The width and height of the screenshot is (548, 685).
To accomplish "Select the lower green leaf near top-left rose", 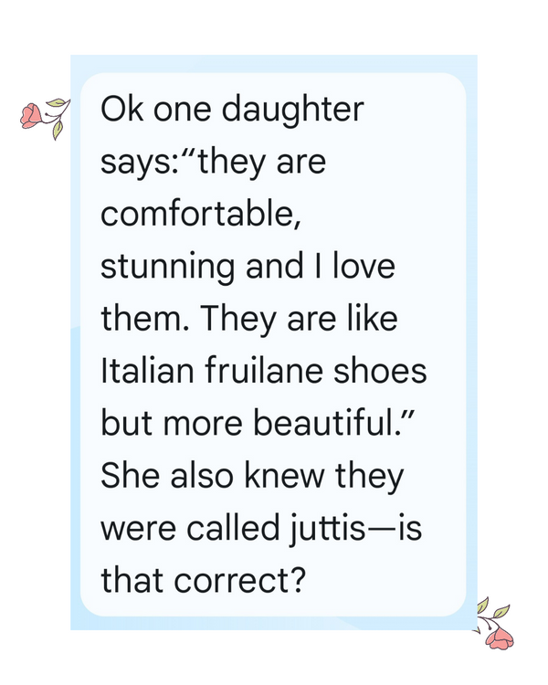I will pos(58,130).
